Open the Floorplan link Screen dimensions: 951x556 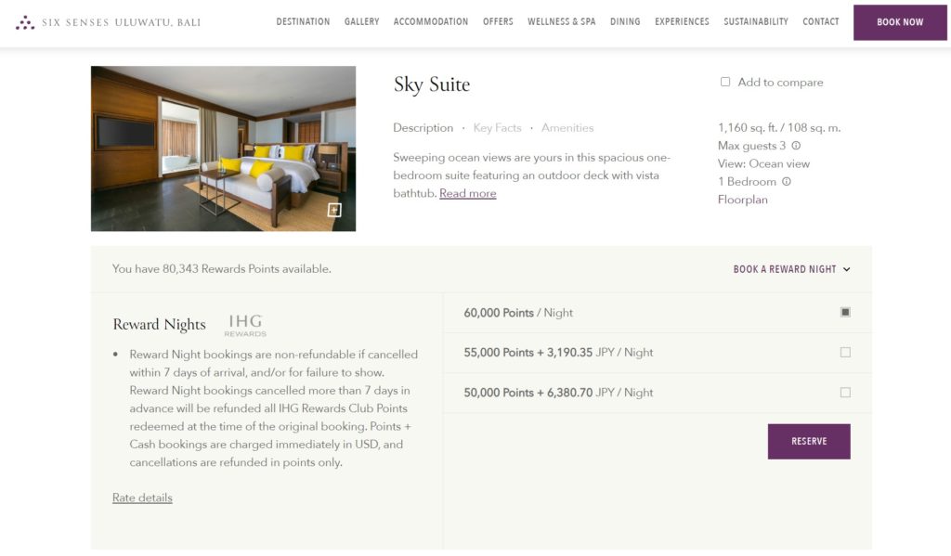tap(743, 200)
